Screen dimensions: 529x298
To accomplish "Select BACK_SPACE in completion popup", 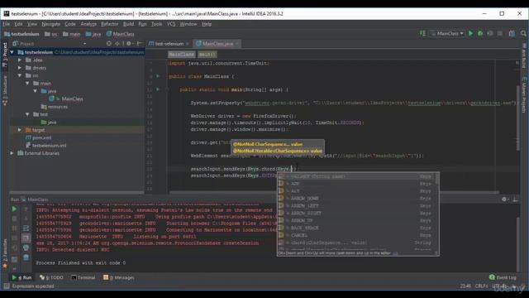I will pyautogui.click(x=356, y=228).
